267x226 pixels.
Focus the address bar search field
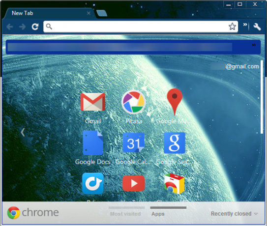tap(141, 27)
